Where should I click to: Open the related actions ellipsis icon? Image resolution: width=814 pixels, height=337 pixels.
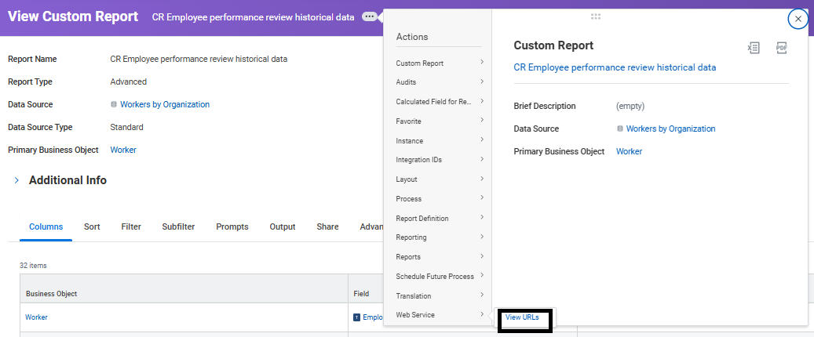369,16
